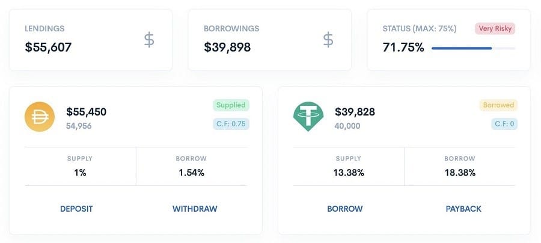
Task: Click the Very Risky status badge
Action: 495,28
